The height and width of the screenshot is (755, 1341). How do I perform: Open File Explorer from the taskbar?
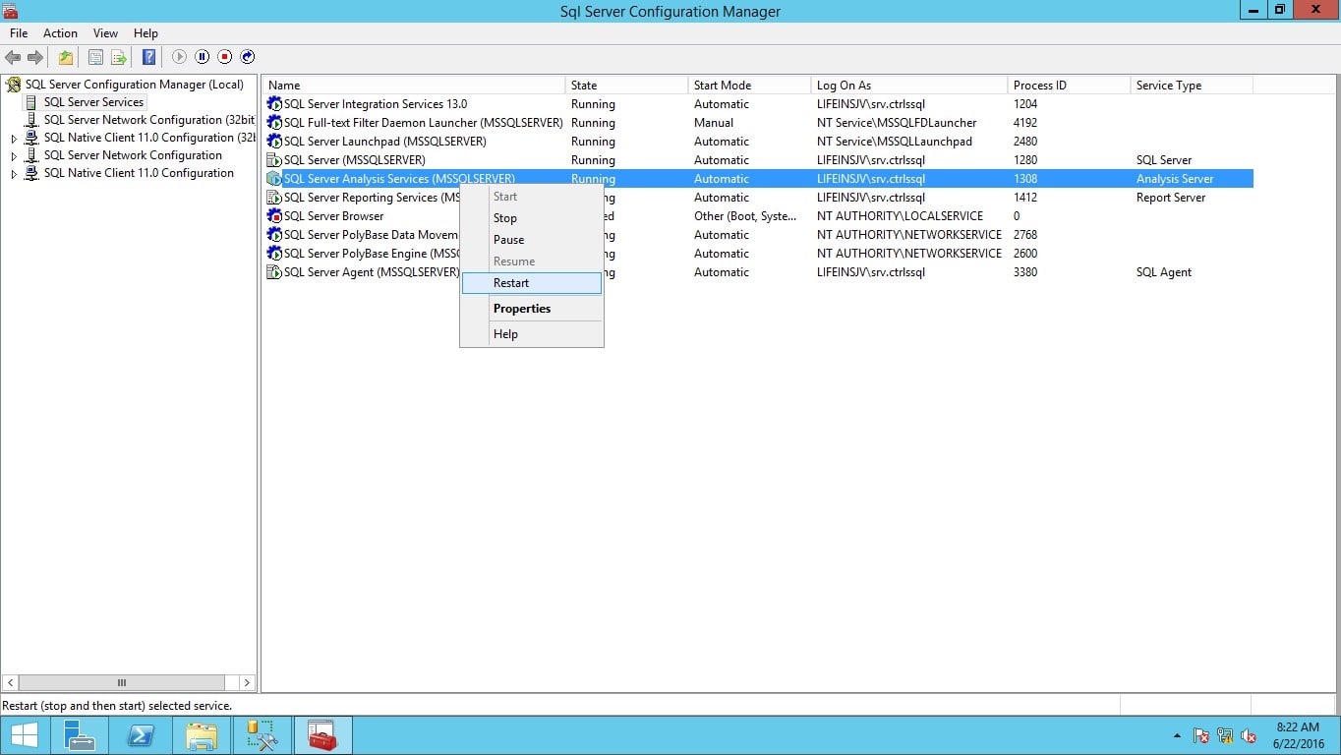pyautogui.click(x=202, y=735)
